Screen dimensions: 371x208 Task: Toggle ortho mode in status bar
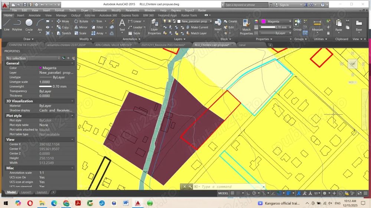[248, 193]
